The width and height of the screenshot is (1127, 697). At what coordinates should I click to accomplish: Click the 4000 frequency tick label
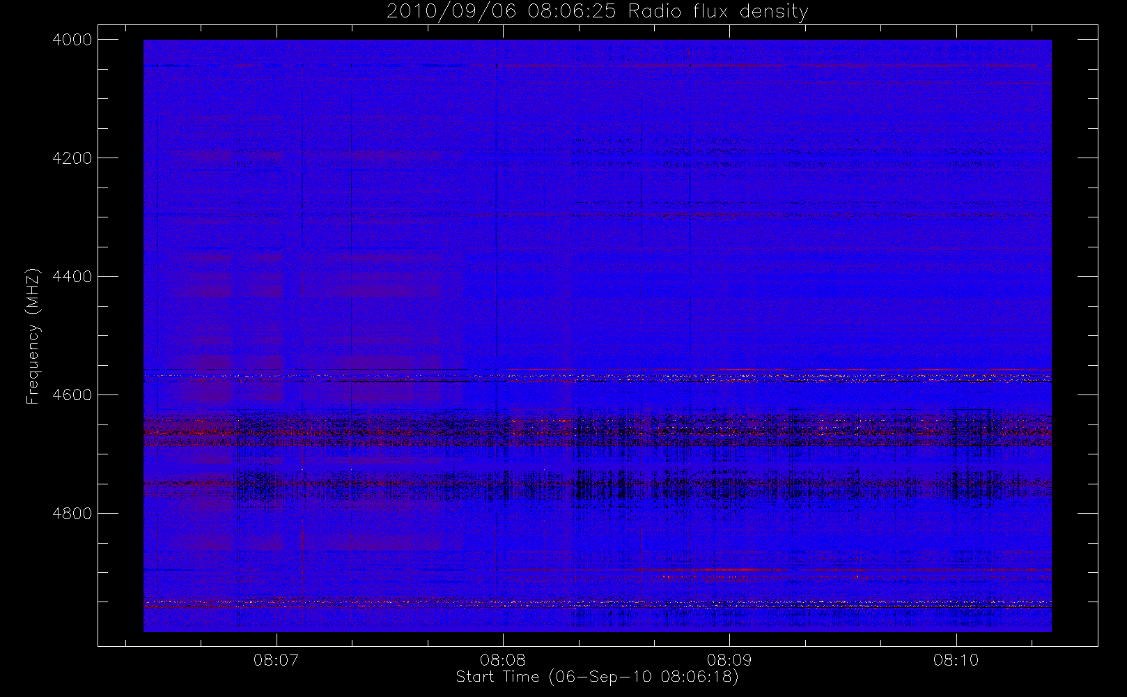72,40
